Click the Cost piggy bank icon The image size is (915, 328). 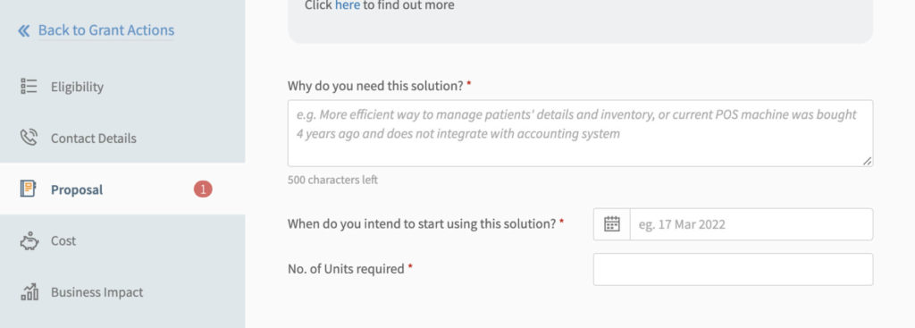[29, 240]
